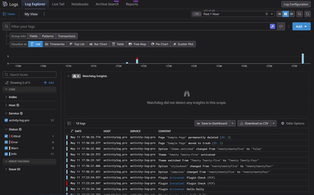Uncheck activity-log-pro service facet
Image resolution: width=314 pixels, height=195 pixels.
6,120
